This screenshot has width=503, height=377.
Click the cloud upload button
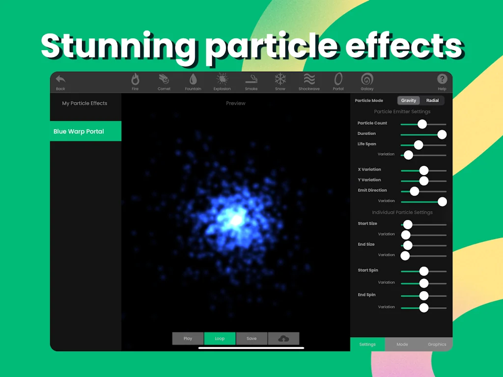click(x=283, y=339)
